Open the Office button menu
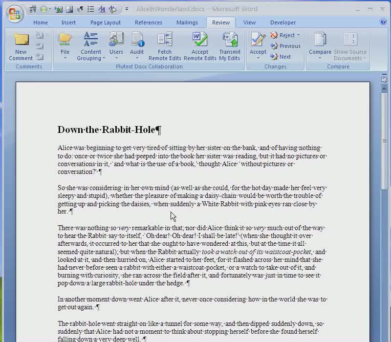This screenshot has height=342, width=391. click(15, 14)
